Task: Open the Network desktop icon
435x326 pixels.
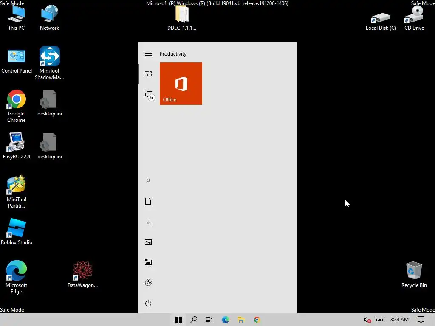Action: click(49, 18)
